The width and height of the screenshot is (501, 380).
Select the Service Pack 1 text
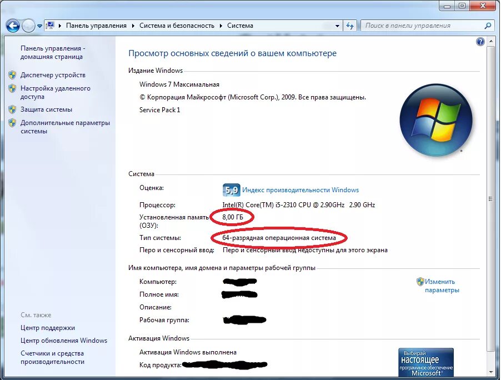(x=160, y=110)
